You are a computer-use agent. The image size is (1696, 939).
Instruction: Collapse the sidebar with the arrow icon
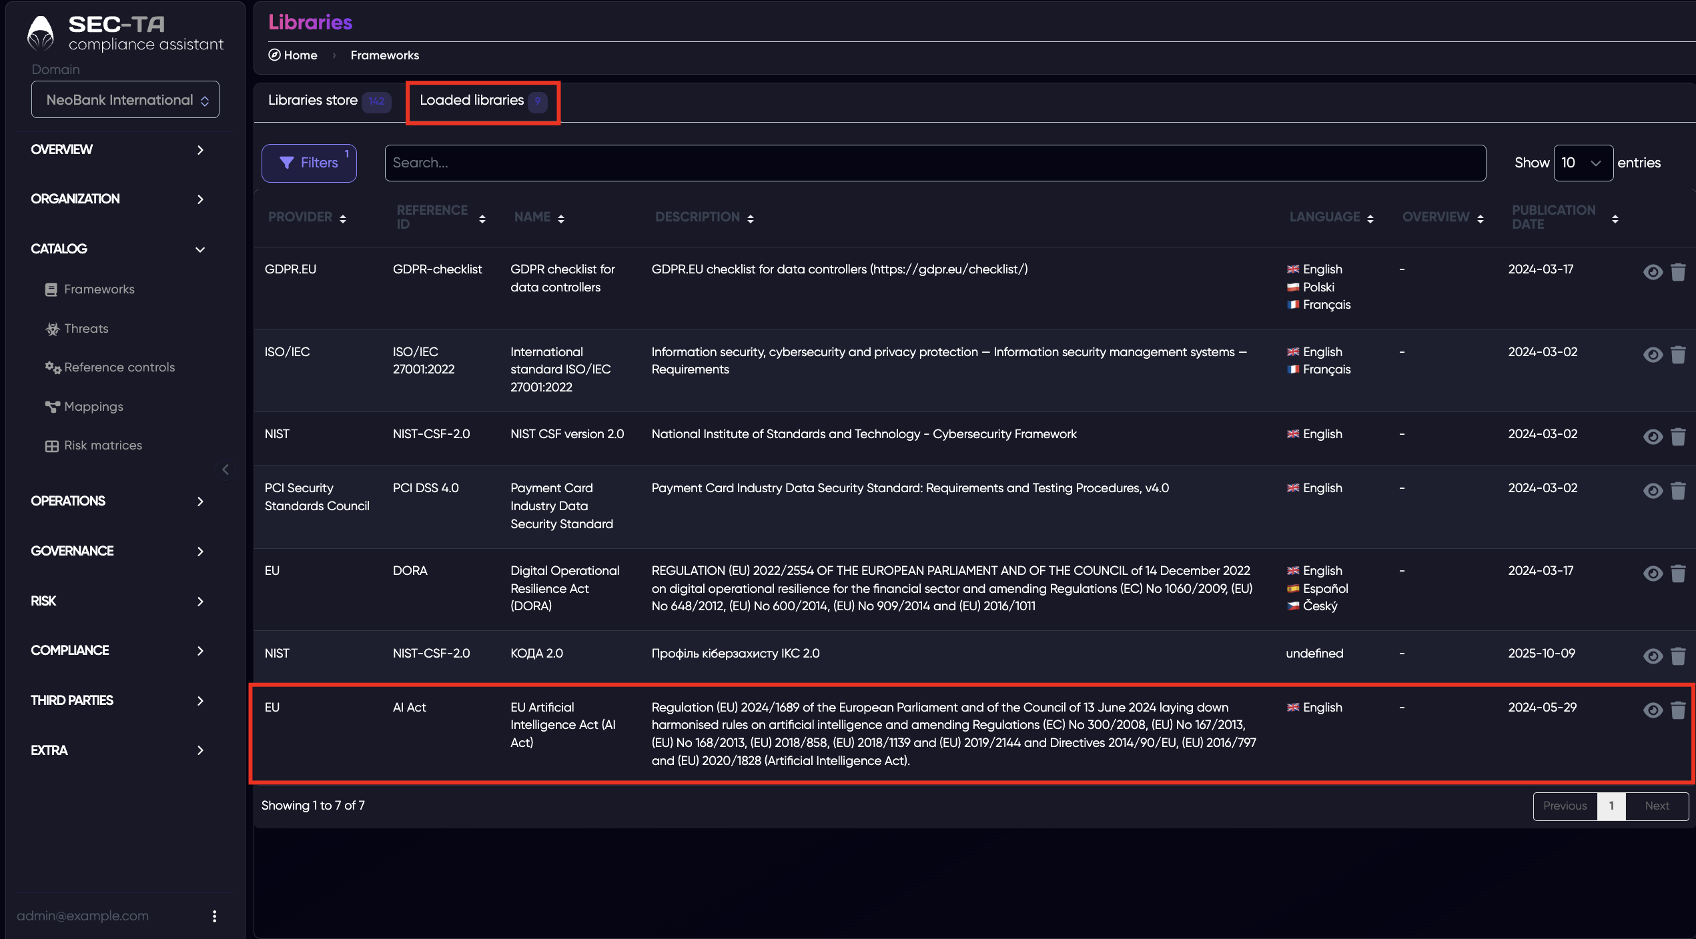coord(226,469)
